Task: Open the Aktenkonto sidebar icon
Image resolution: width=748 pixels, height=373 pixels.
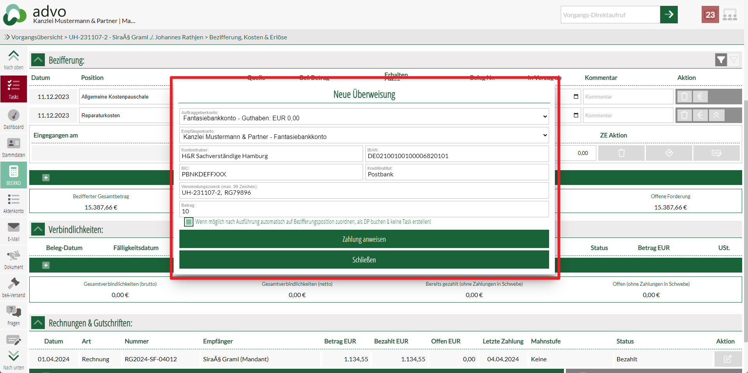Action: (x=14, y=203)
